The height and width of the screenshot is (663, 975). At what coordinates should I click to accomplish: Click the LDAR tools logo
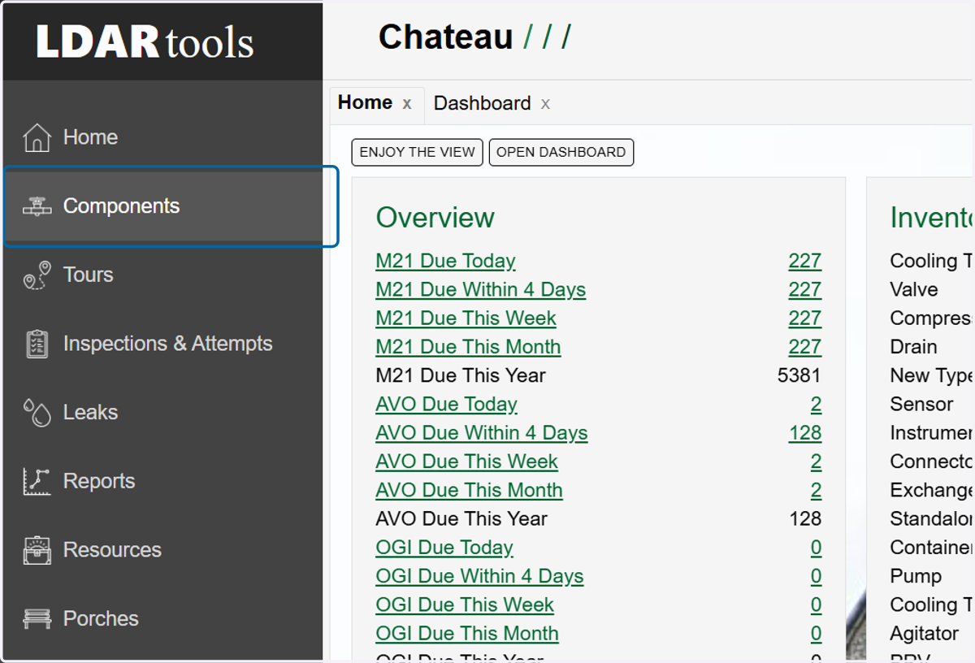[145, 41]
